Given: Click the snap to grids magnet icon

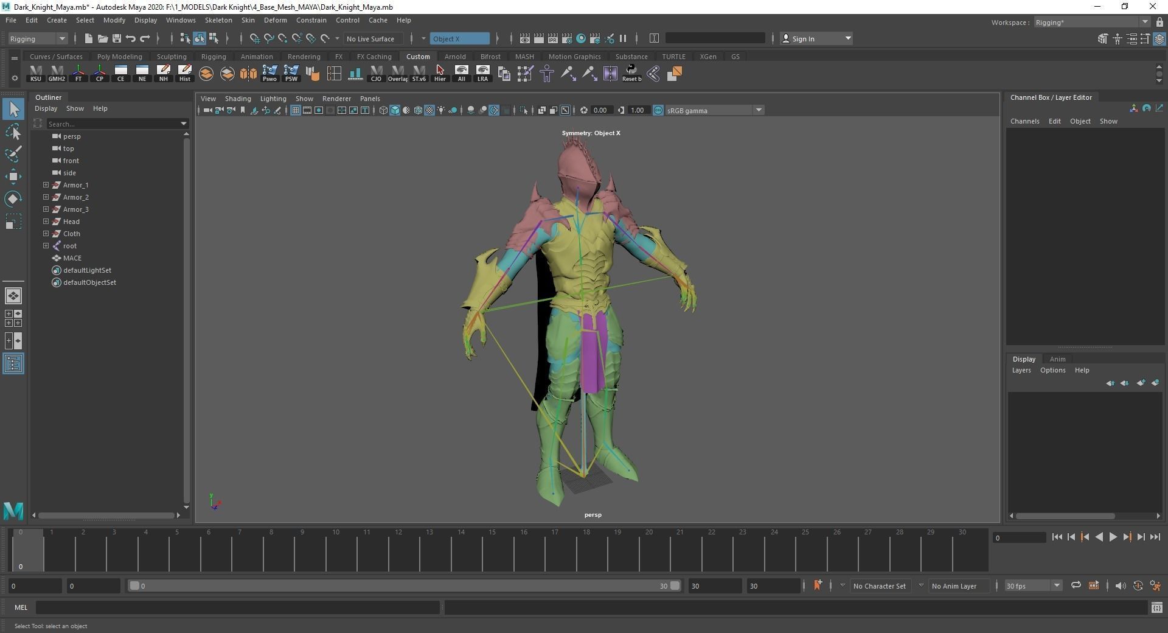Looking at the screenshot, I should pos(254,38).
